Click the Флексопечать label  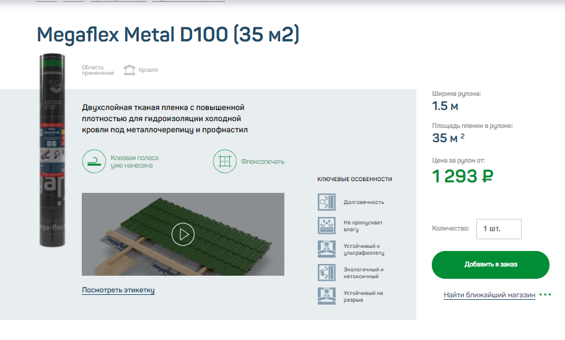pos(263,162)
